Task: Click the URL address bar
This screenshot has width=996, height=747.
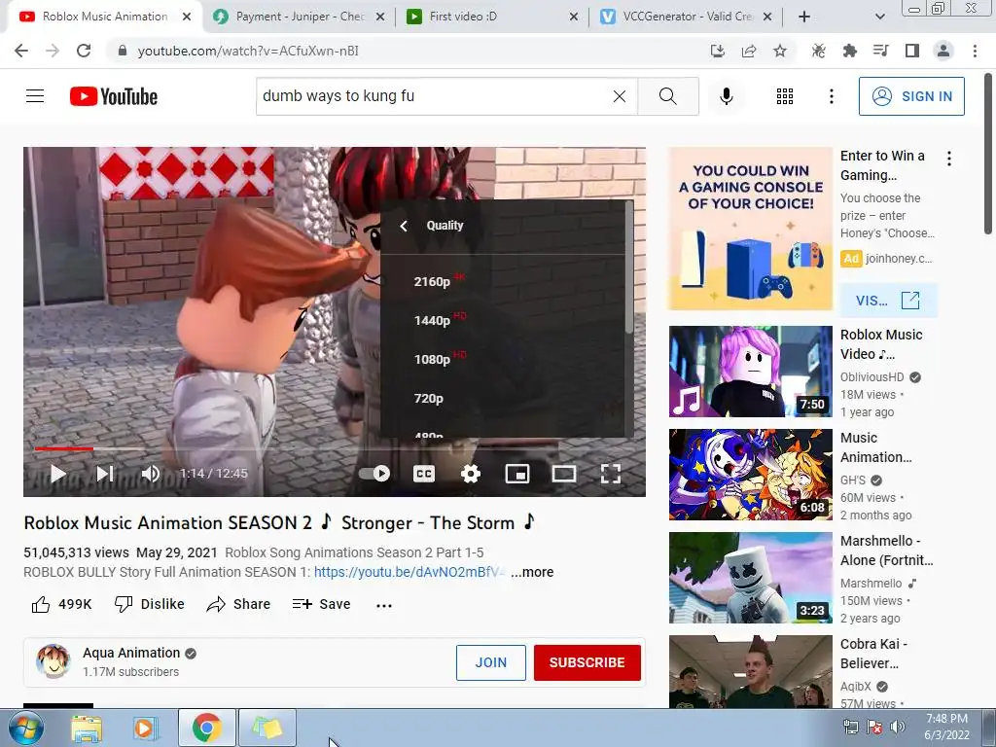Action: click(x=407, y=51)
